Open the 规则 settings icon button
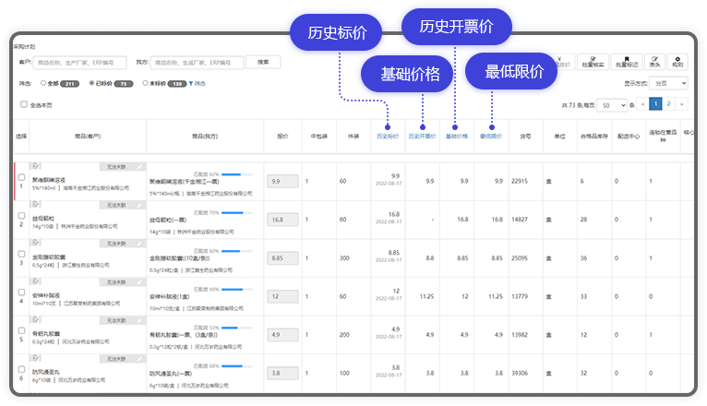This screenshot has height=406, width=707. pos(678,63)
